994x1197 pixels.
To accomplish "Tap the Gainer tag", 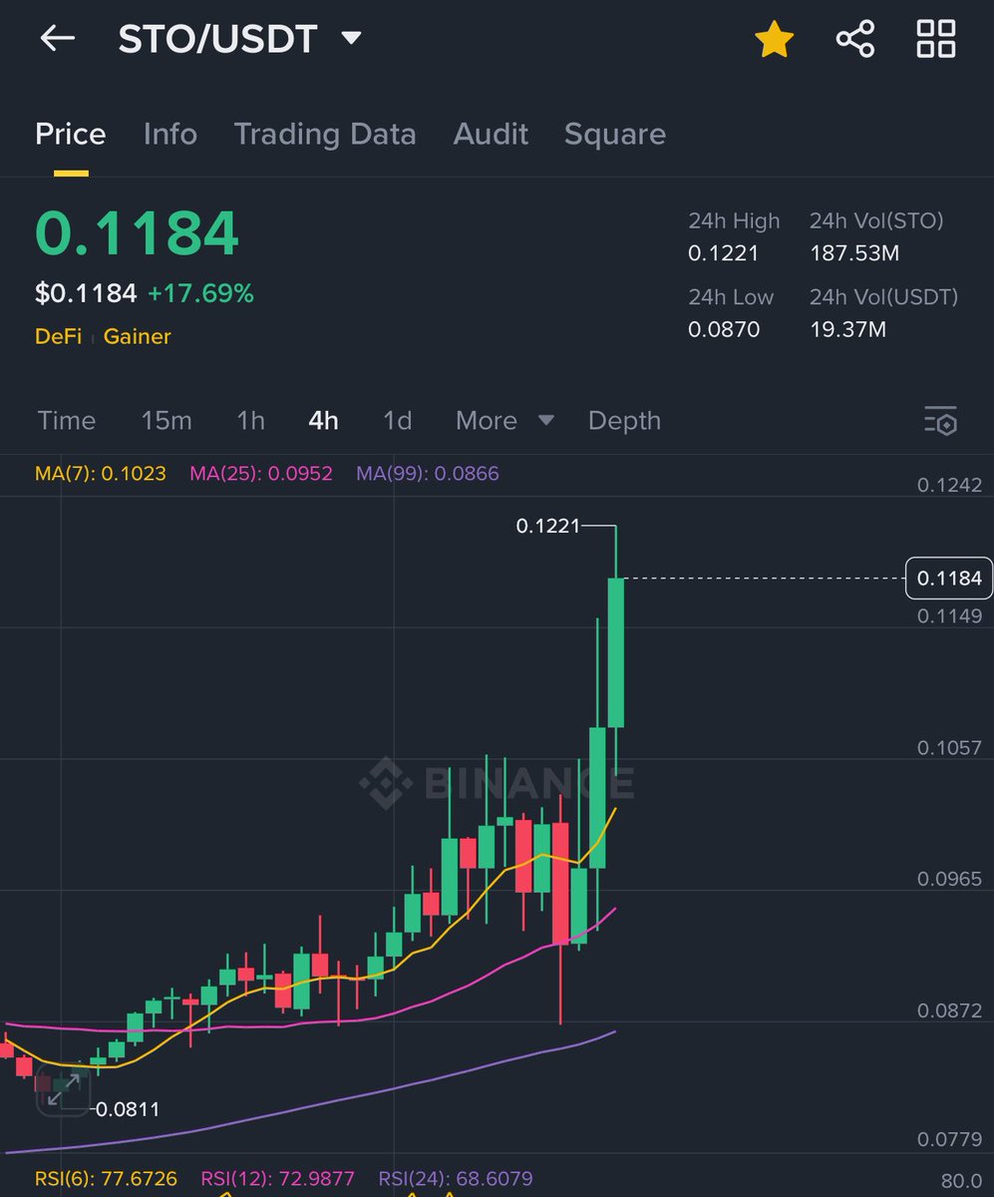I will point(138,336).
